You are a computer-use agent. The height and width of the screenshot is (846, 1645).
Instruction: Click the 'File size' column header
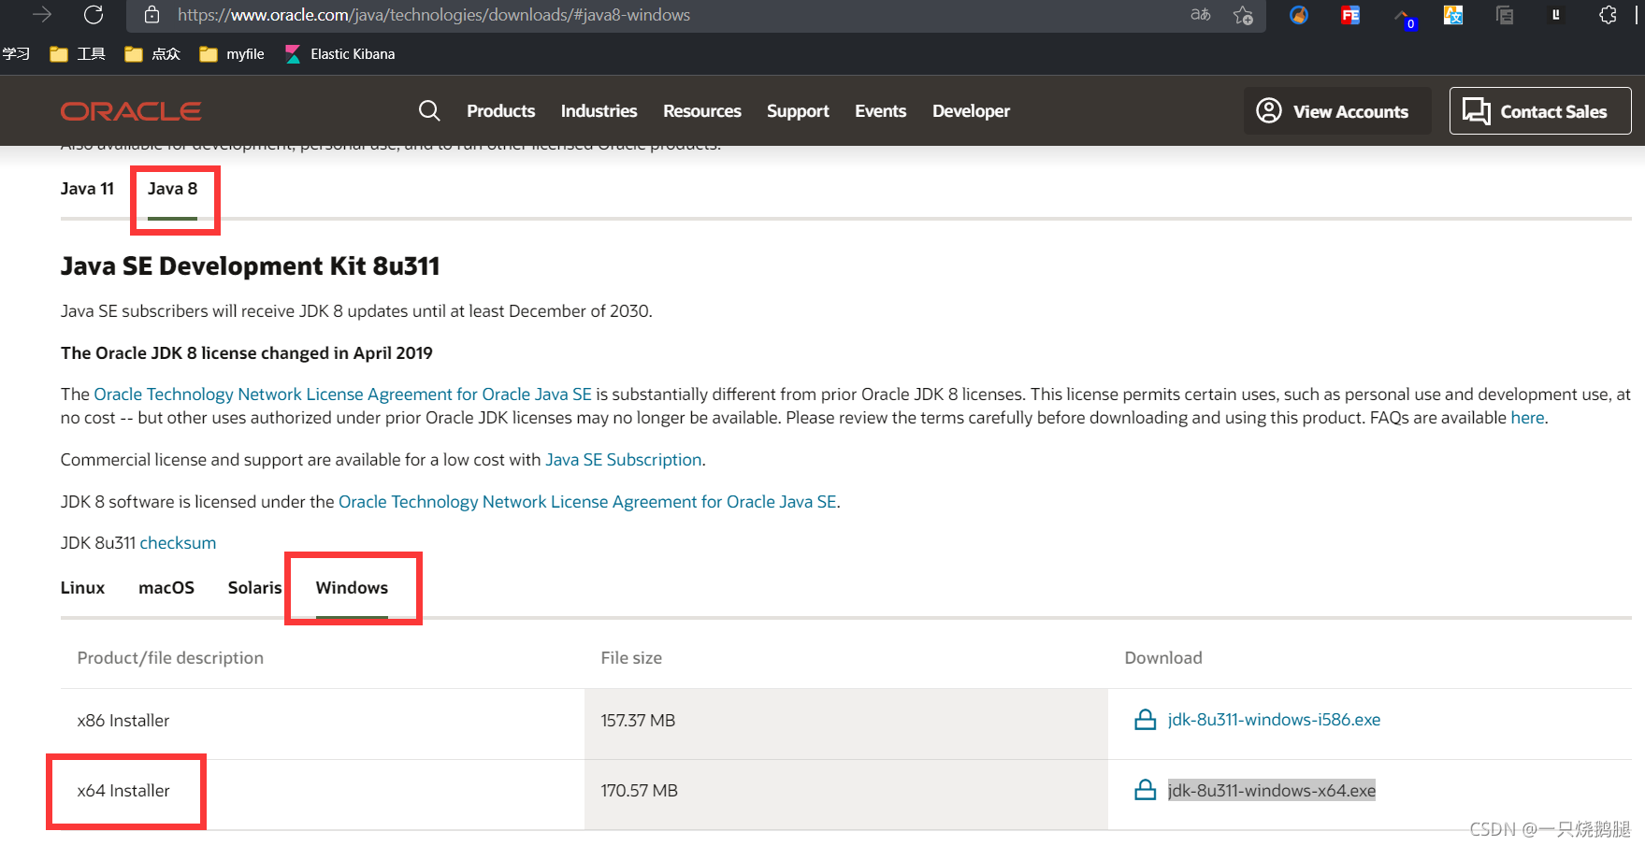click(x=631, y=658)
